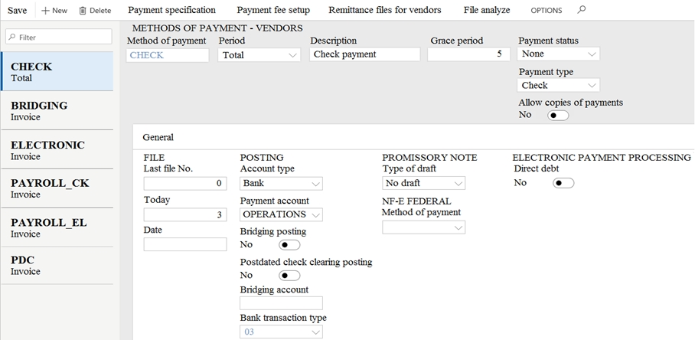Screen dimensions: 695x340
Task: Open the Payment type Check dropdown
Action: tap(558, 85)
